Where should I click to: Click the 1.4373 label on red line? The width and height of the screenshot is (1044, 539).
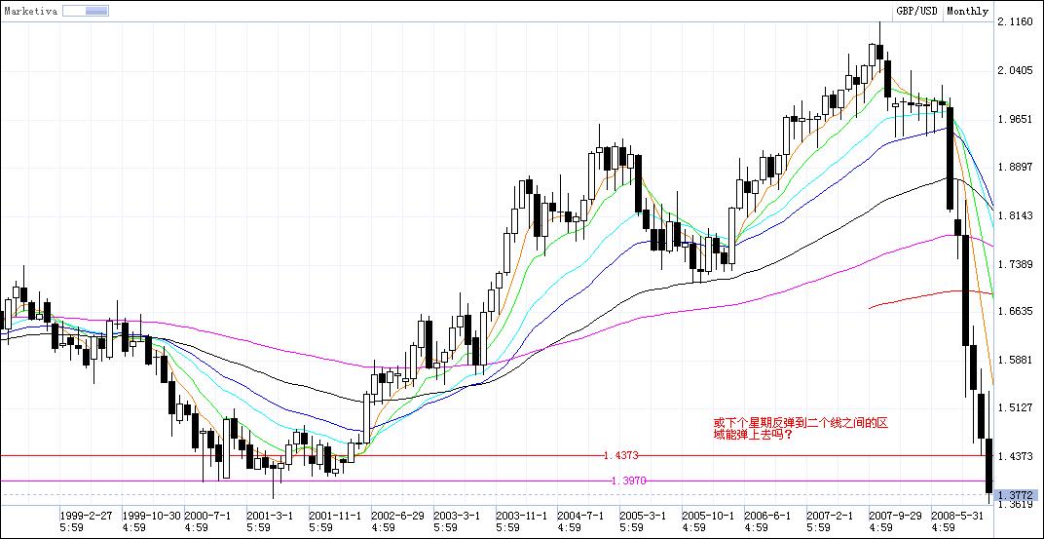620,456
